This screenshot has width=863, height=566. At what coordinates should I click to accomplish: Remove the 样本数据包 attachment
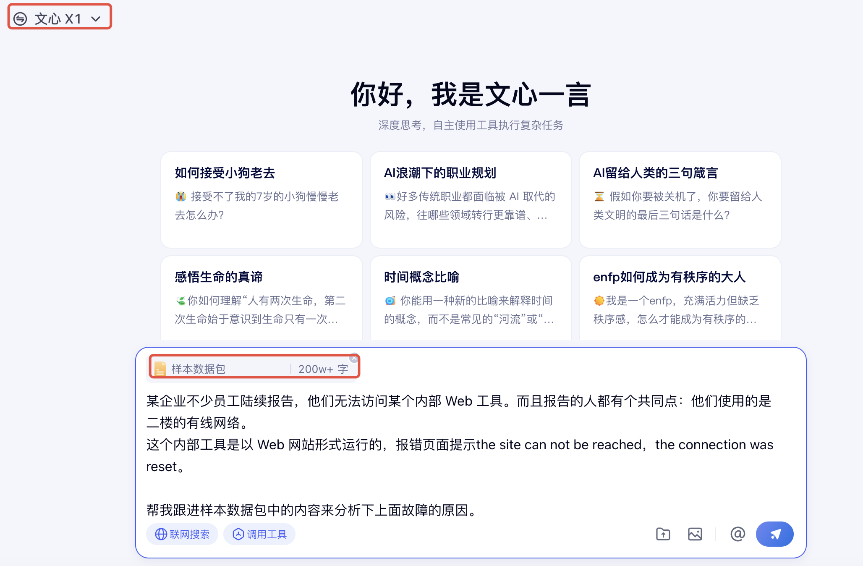coord(354,359)
